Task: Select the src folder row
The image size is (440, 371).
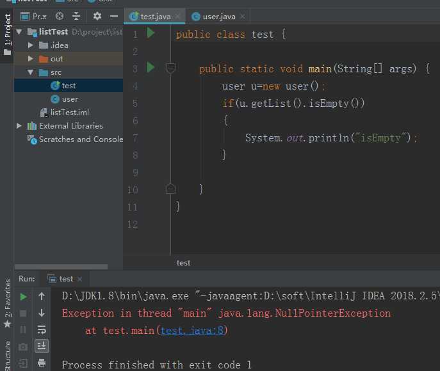Action: [69, 72]
